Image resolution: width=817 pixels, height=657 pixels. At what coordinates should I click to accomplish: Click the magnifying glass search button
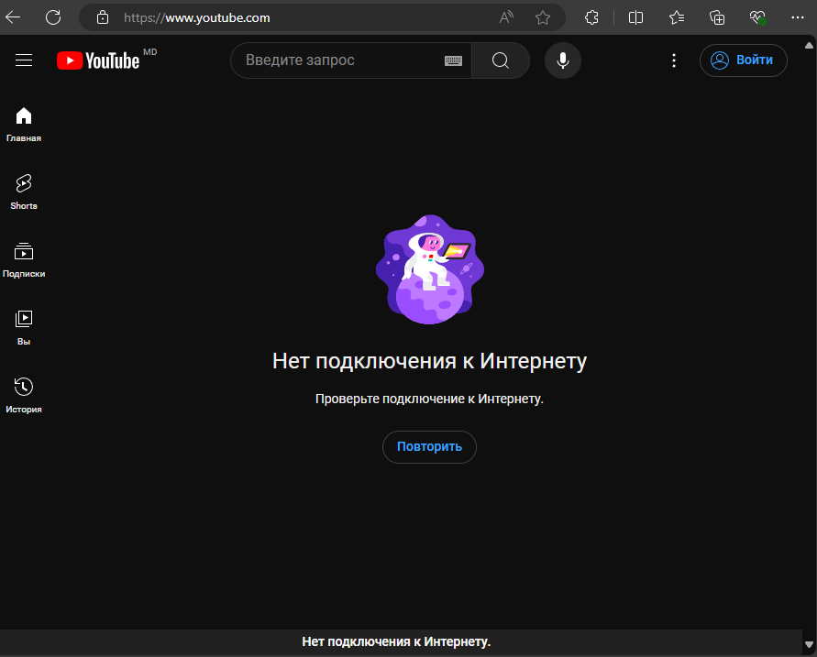tap(501, 60)
